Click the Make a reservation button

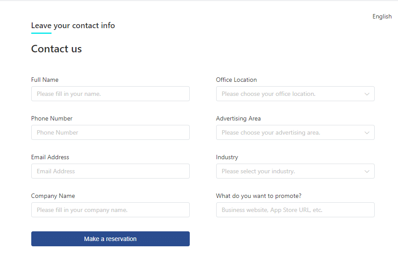(110, 239)
